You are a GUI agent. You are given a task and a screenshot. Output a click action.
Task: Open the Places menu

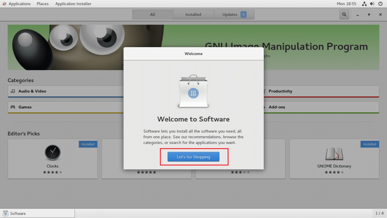point(43,4)
